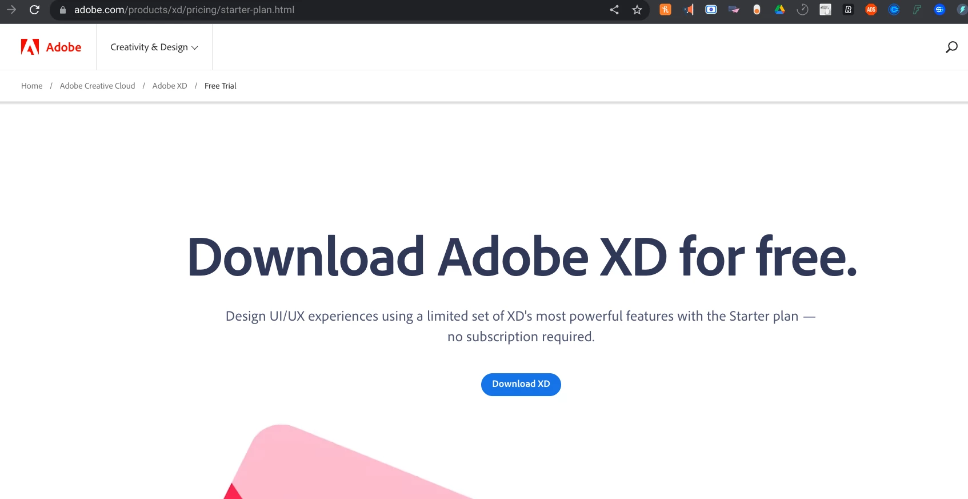The image size is (968, 499).
Task: Open the paint roller extension icon
Action: 825,9
